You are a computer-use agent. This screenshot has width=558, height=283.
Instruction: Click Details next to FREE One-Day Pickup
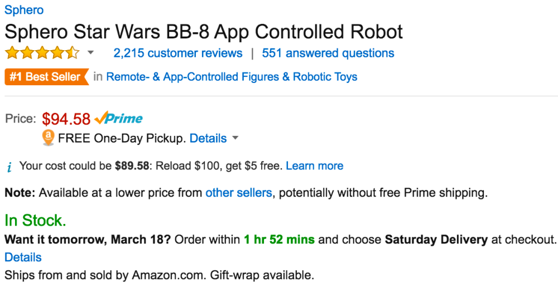click(x=208, y=138)
